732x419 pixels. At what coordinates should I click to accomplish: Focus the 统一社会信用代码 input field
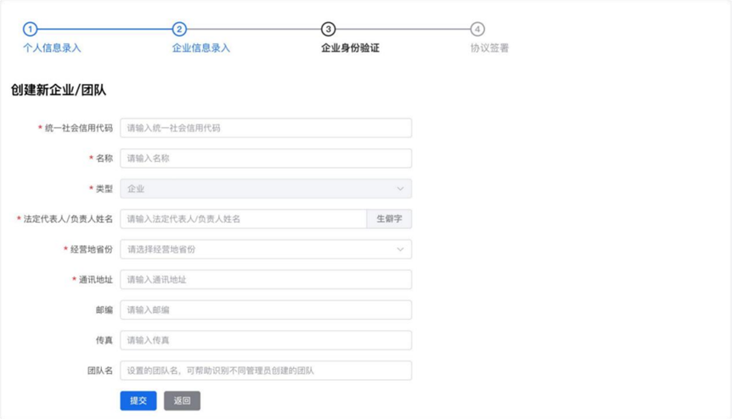[266, 128]
